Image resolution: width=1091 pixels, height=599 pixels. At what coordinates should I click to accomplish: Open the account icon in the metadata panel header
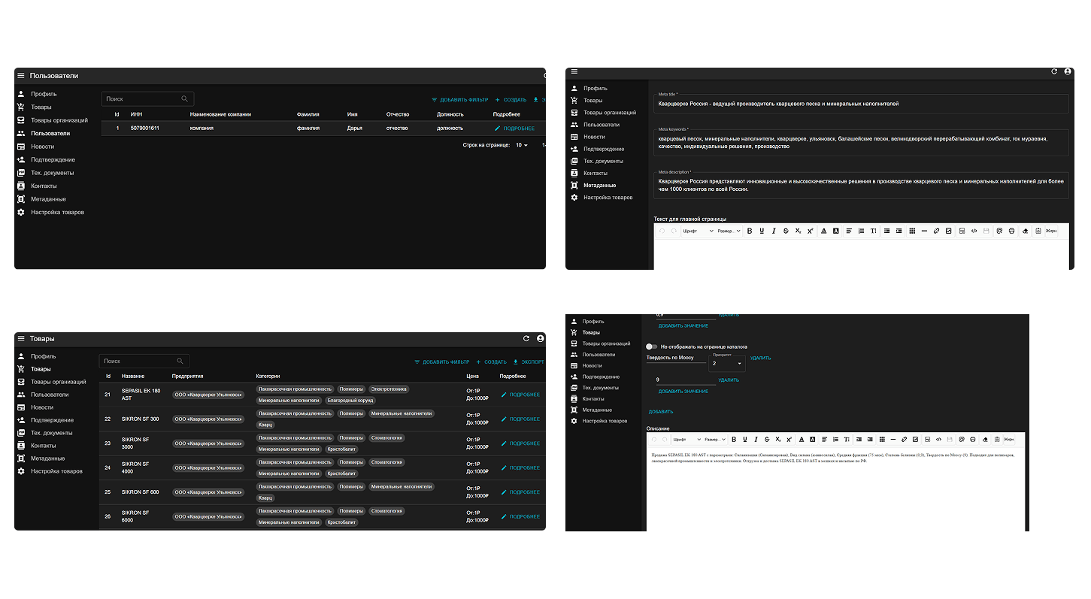click(x=1068, y=71)
